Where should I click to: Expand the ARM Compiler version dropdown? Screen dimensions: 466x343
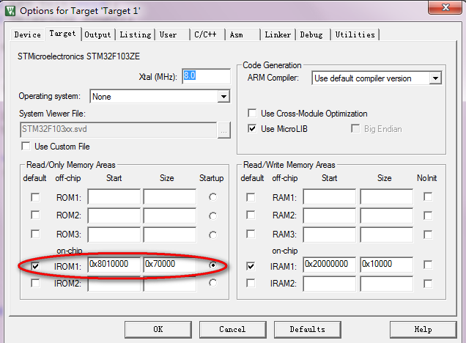(435, 78)
